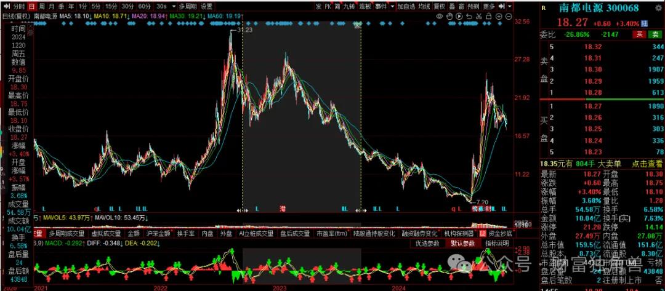Click the 加自选 add-to-watchlist button

pyautogui.click(x=406, y=6)
